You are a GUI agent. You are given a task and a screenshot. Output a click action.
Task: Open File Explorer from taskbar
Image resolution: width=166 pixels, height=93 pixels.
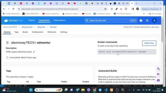pos(83,90)
